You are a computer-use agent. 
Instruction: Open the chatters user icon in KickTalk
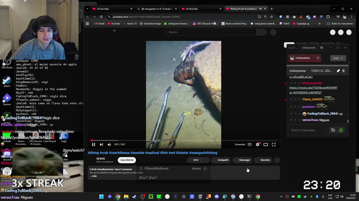(343, 71)
